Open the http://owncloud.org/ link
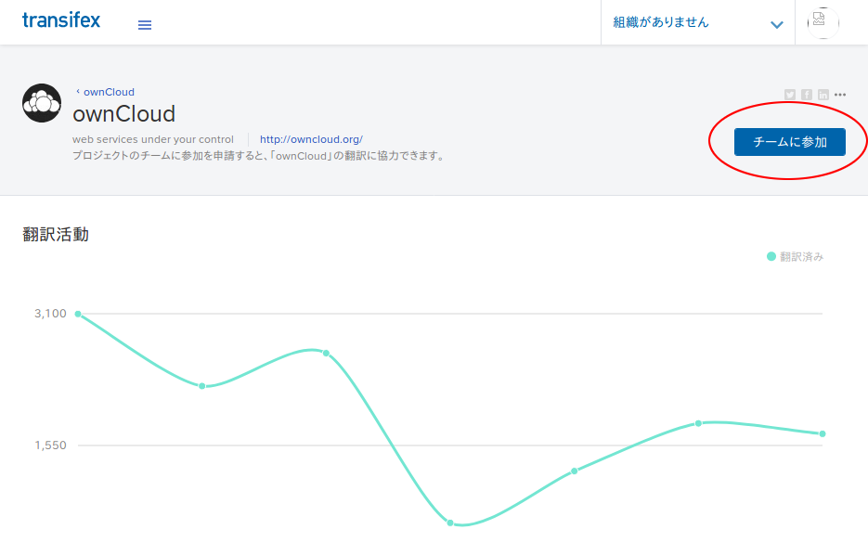The image size is (868, 555). click(x=311, y=139)
